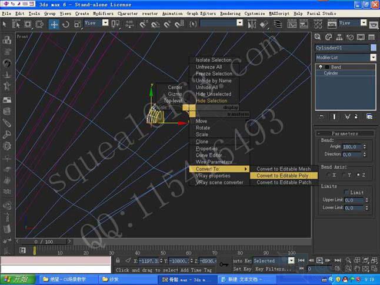The width and height of the screenshot is (380, 285).
Task: Toggle Window/Crossing selection icon
Action: [x=39, y=25]
